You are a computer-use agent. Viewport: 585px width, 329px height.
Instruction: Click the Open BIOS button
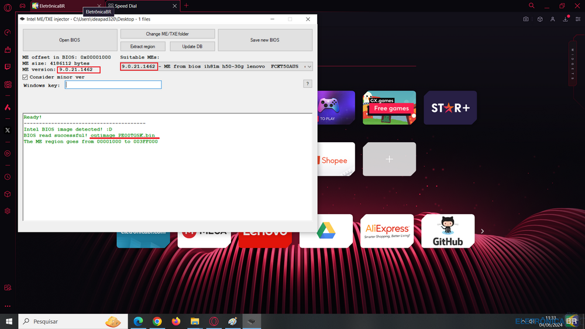tap(70, 40)
